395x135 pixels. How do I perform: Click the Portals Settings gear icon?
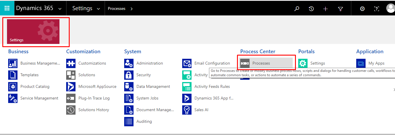[303, 63]
